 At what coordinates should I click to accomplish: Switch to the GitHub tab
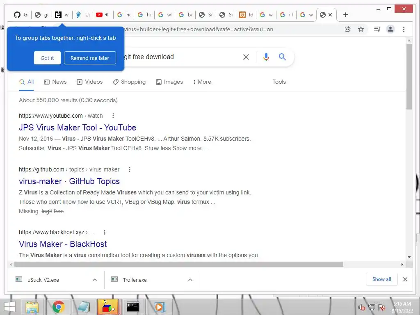(21, 15)
